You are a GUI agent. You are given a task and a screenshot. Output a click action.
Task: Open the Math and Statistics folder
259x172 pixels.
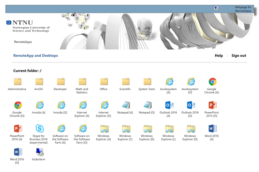point(82,86)
